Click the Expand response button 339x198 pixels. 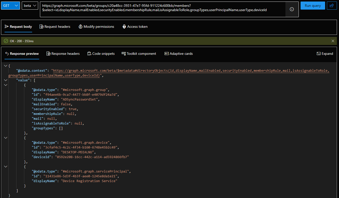(x=325, y=54)
